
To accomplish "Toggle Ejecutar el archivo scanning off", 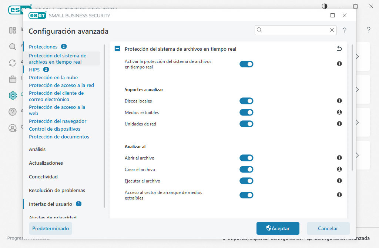I will (x=246, y=181).
